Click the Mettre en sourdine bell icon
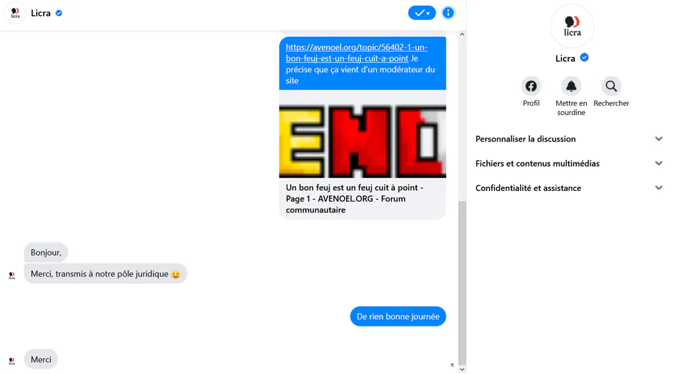Screen dimensions: 675x374 coord(571,86)
